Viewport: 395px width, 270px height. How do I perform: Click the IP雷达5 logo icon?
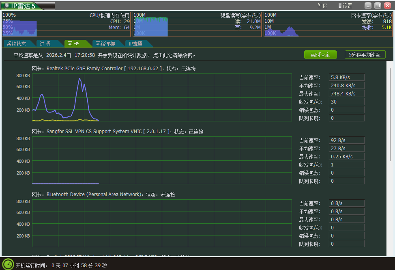click(7, 6)
